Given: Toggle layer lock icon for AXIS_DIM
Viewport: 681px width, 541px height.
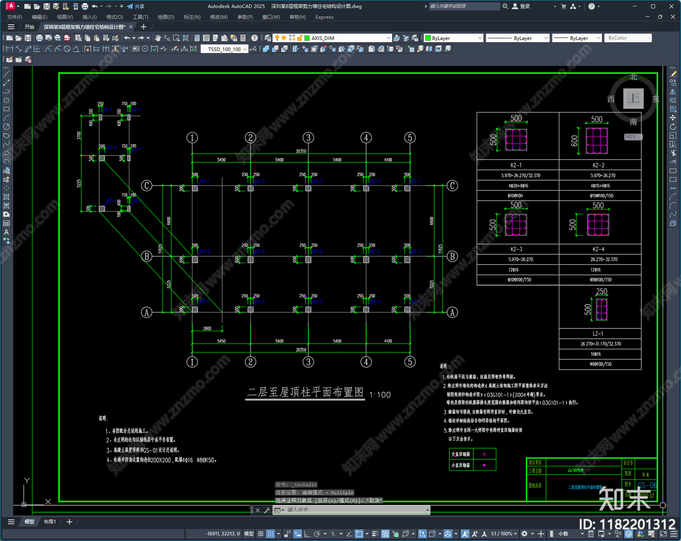Looking at the screenshot, I should (x=300, y=38).
